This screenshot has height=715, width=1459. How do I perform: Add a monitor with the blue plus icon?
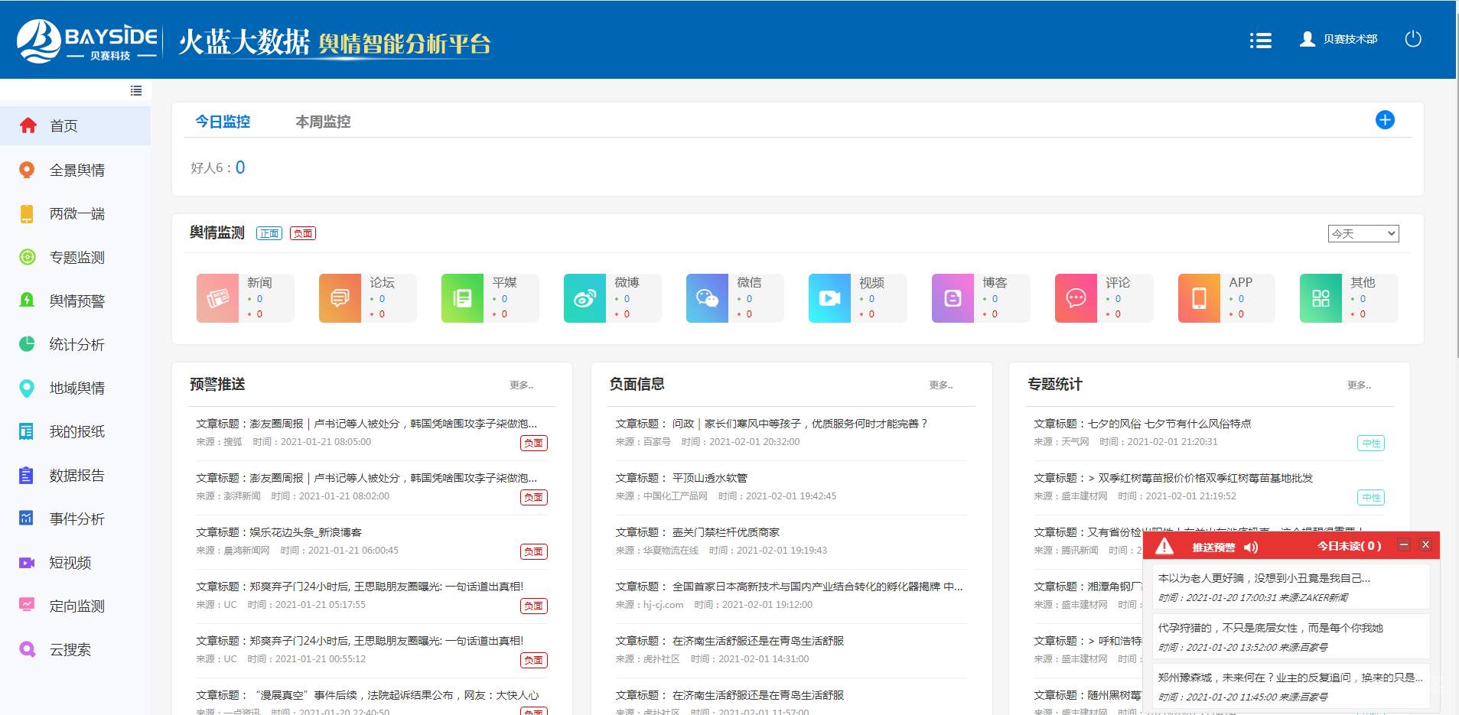(1385, 120)
